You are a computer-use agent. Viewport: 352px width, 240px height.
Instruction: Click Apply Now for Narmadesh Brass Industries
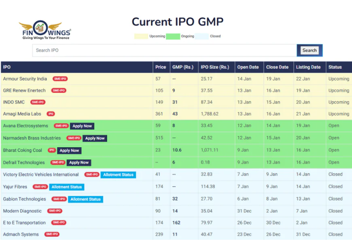pos(95,138)
